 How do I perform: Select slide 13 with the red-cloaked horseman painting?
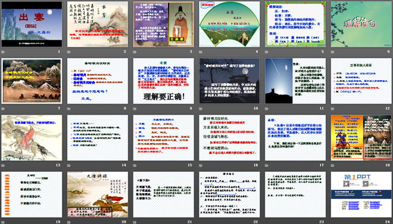[32, 138]
